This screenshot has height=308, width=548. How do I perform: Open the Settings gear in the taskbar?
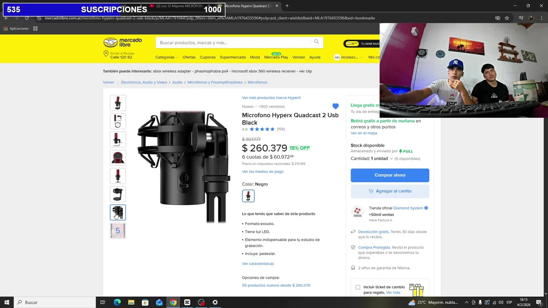tap(215, 302)
